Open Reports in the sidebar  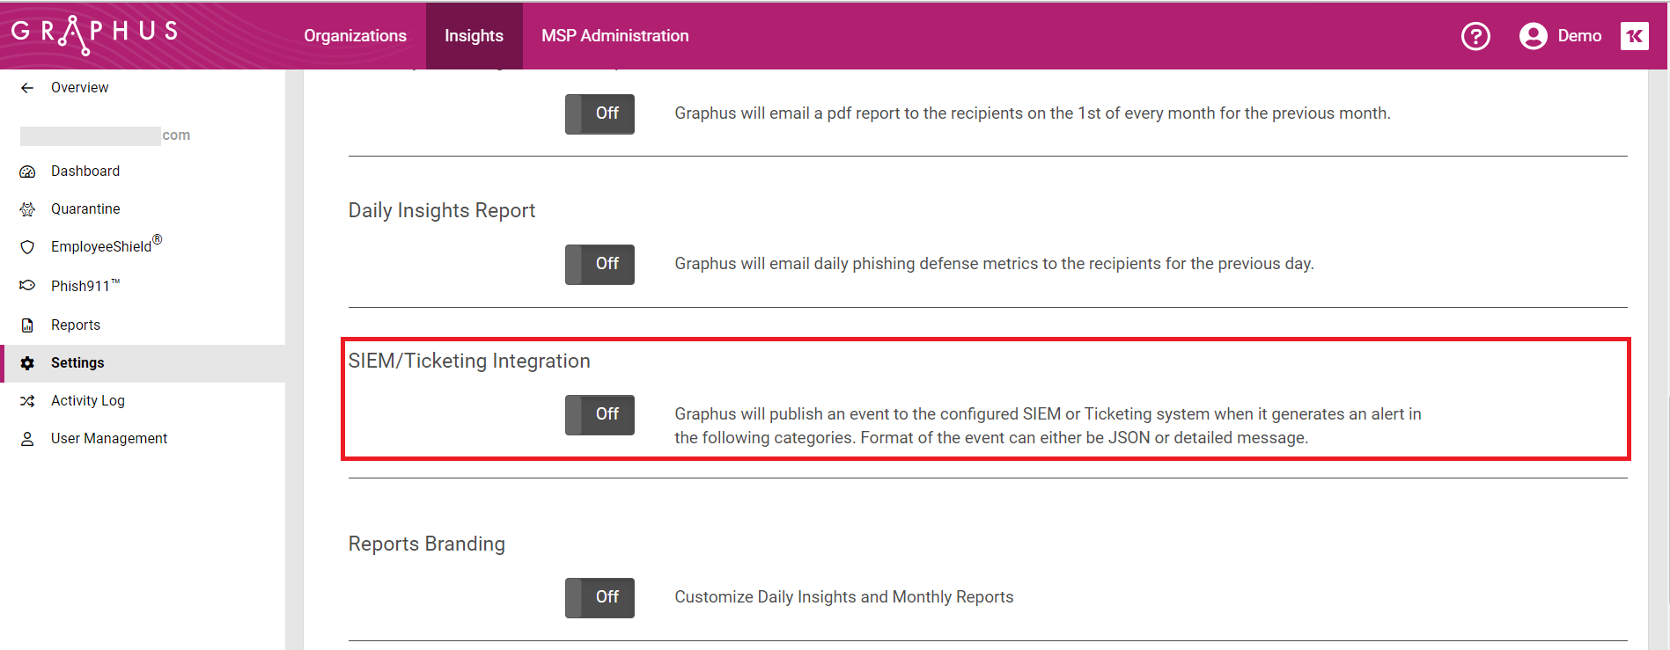[x=76, y=325]
